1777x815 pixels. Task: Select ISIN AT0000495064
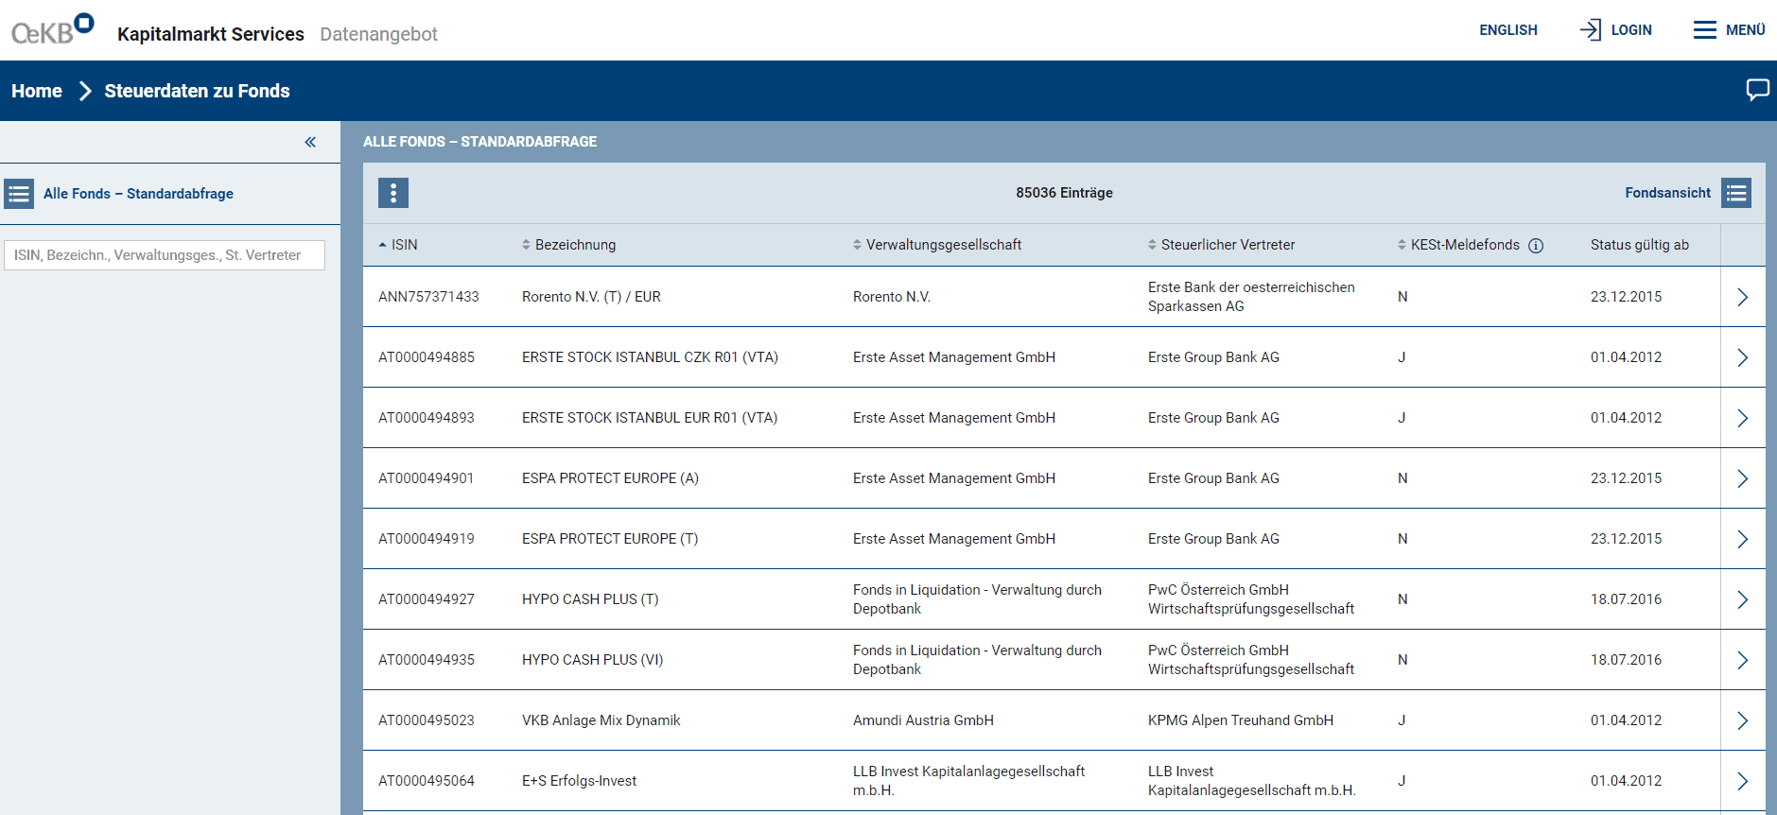click(x=427, y=781)
